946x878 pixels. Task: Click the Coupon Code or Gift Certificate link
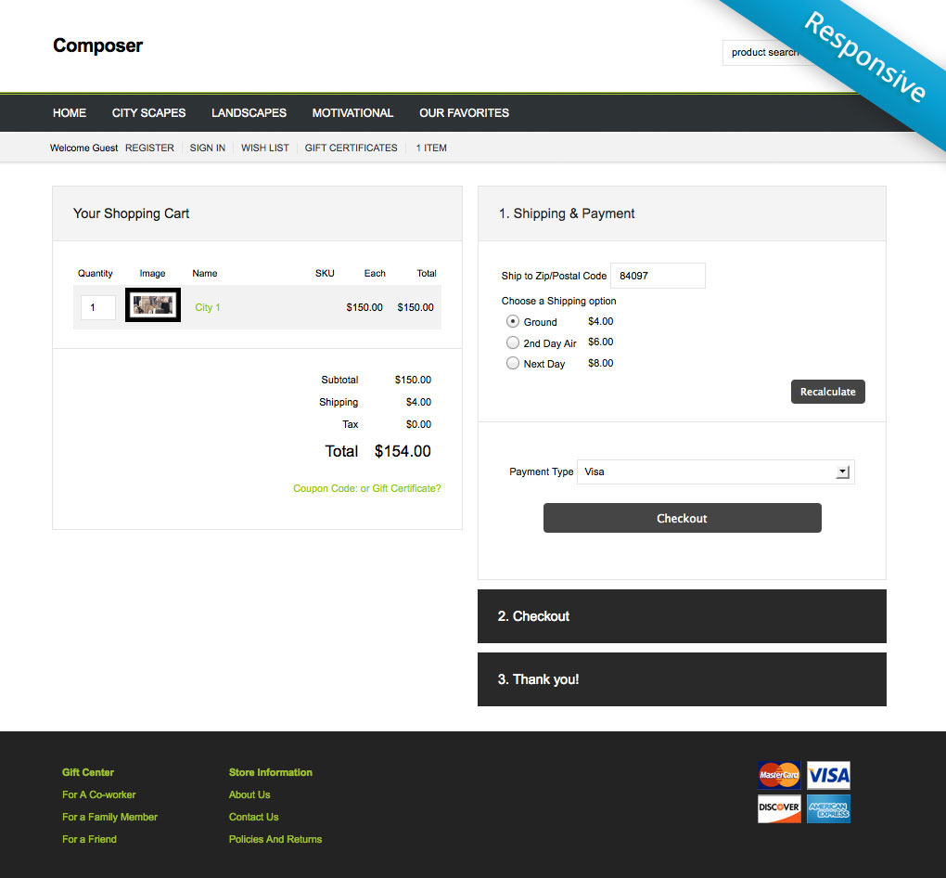[367, 488]
